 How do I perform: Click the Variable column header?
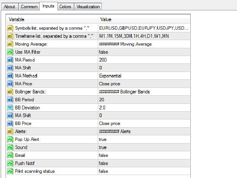pyautogui.click(x=52, y=19)
